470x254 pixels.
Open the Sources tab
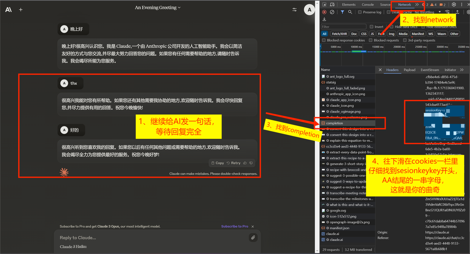[385, 5]
